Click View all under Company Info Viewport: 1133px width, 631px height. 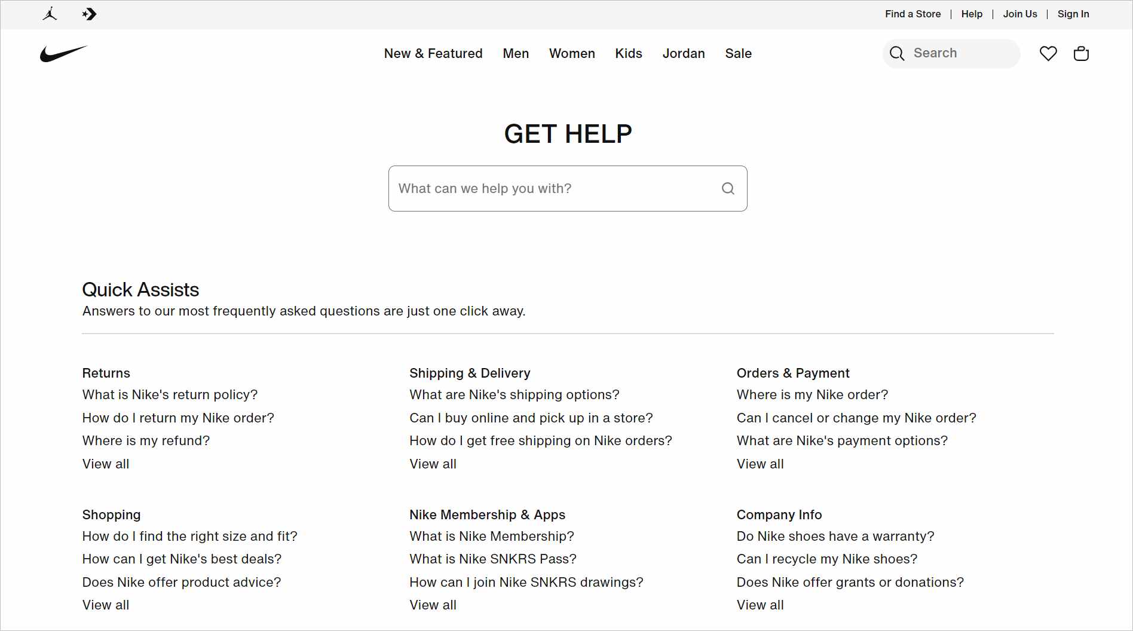click(x=760, y=605)
